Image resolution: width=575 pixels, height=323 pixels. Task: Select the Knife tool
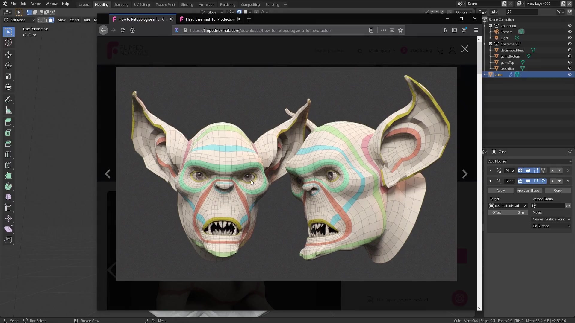8,165
